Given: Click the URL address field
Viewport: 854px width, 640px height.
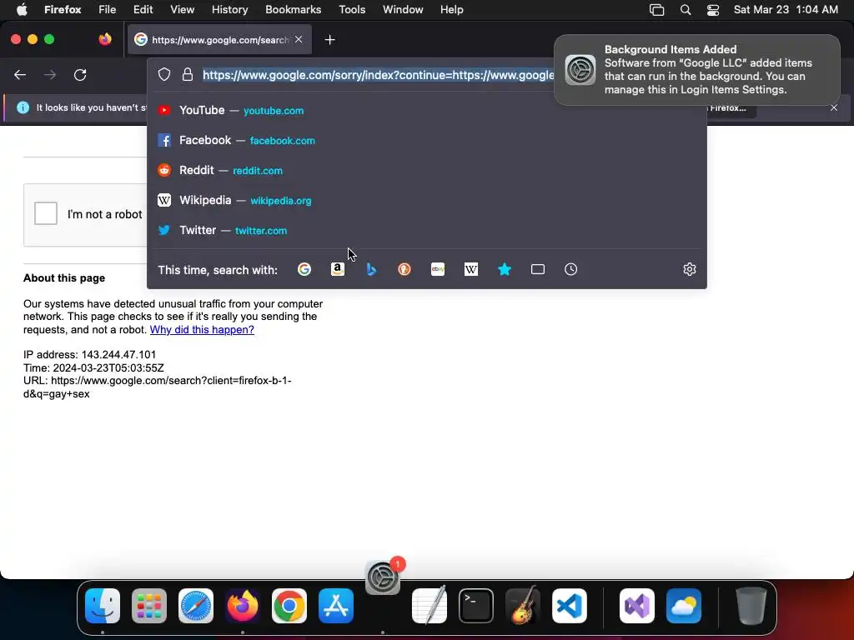Looking at the screenshot, I should point(378,74).
